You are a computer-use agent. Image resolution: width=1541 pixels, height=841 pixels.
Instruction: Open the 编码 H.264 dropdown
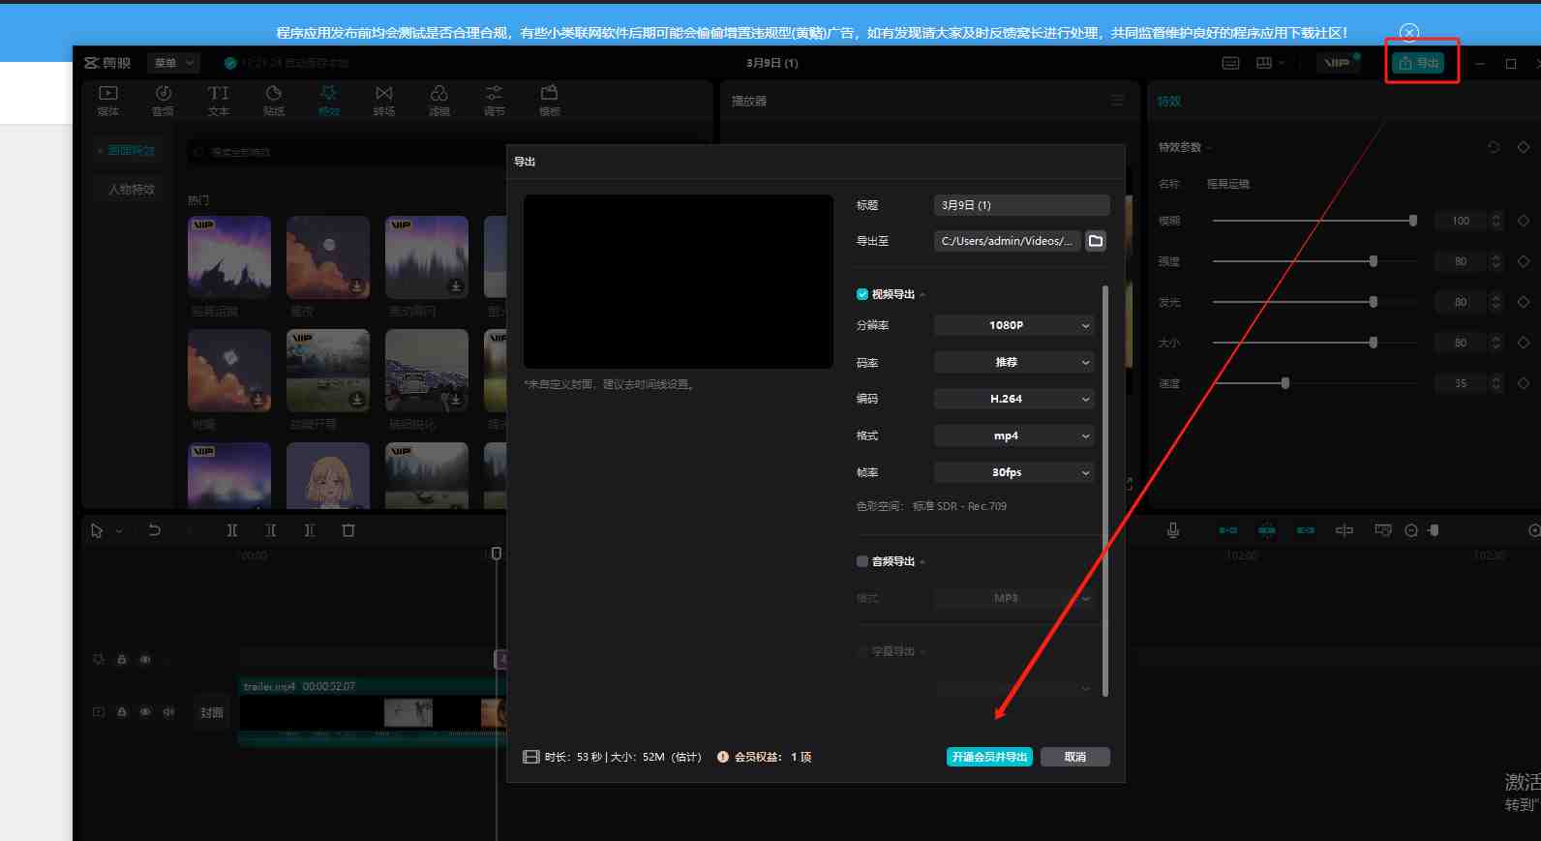(1014, 399)
